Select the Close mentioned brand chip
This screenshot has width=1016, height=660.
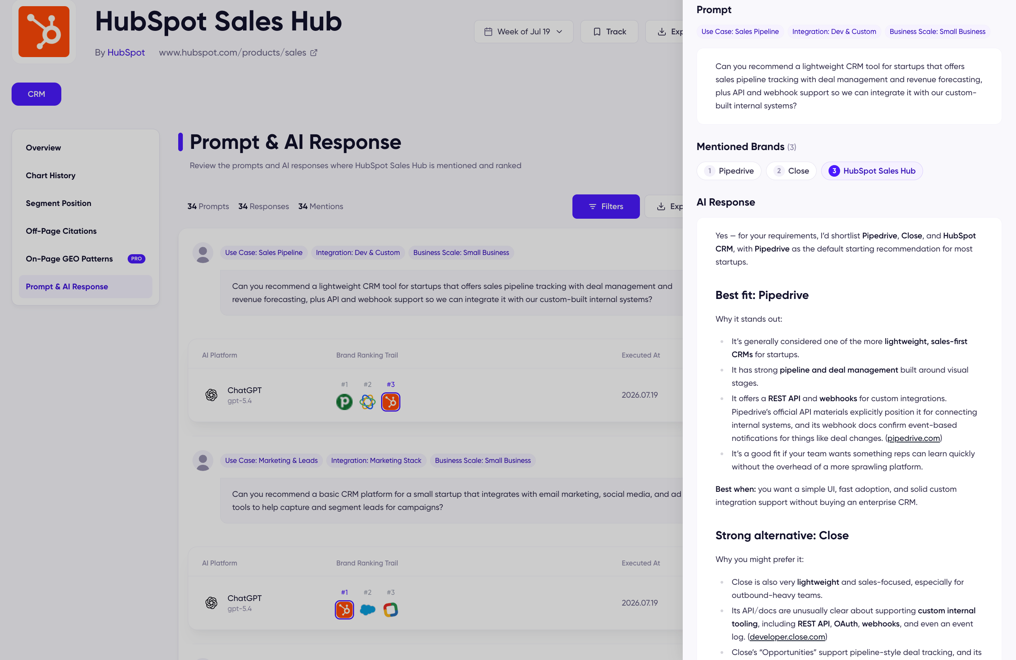click(x=791, y=171)
